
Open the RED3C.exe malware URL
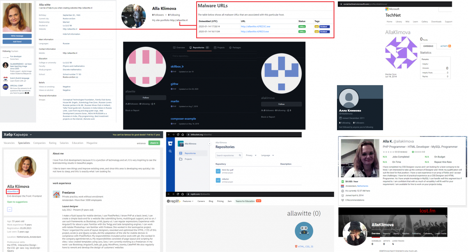click(255, 26)
